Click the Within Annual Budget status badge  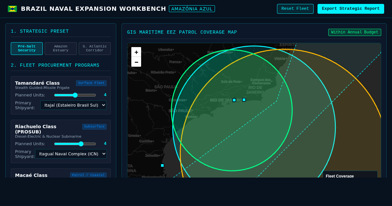pyautogui.click(x=355, y=32)
